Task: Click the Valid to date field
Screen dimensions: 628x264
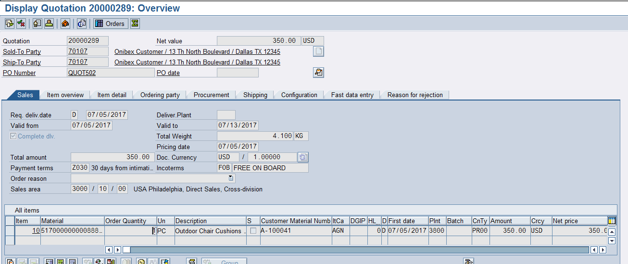Action: click(238, 126)
